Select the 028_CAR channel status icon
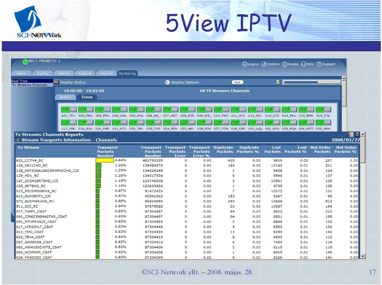This screenshot has height=285, width=382. (x=238, y=122)
